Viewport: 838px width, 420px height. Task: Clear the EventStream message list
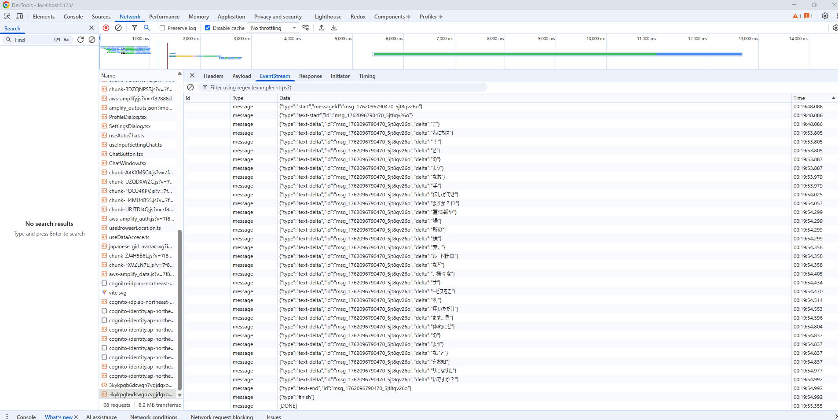coord(190,87)
